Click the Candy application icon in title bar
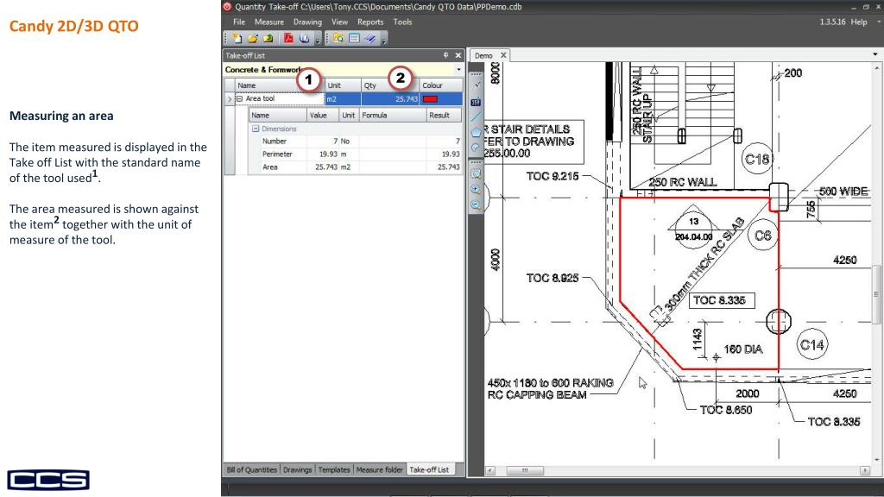Viewport: 884px width, 497px height. (x=227, y=7)
